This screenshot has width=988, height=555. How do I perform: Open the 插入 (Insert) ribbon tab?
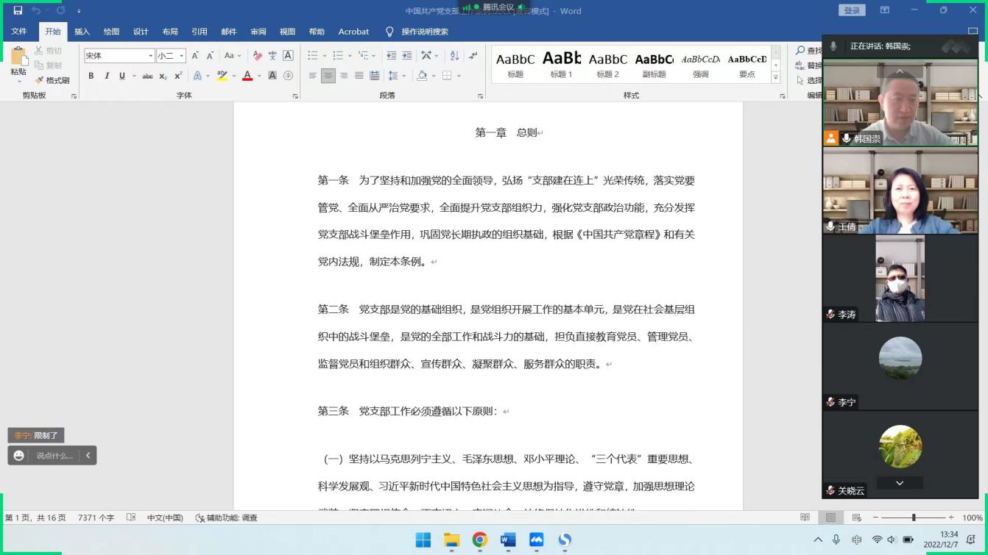(x=82, y=32)
